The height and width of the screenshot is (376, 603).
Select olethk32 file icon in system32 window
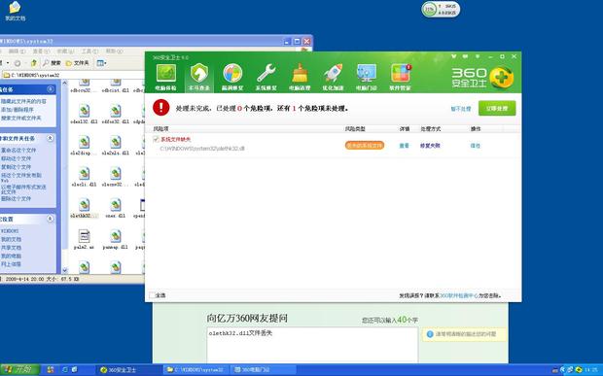pyautogui.click(x=84, y=208)
